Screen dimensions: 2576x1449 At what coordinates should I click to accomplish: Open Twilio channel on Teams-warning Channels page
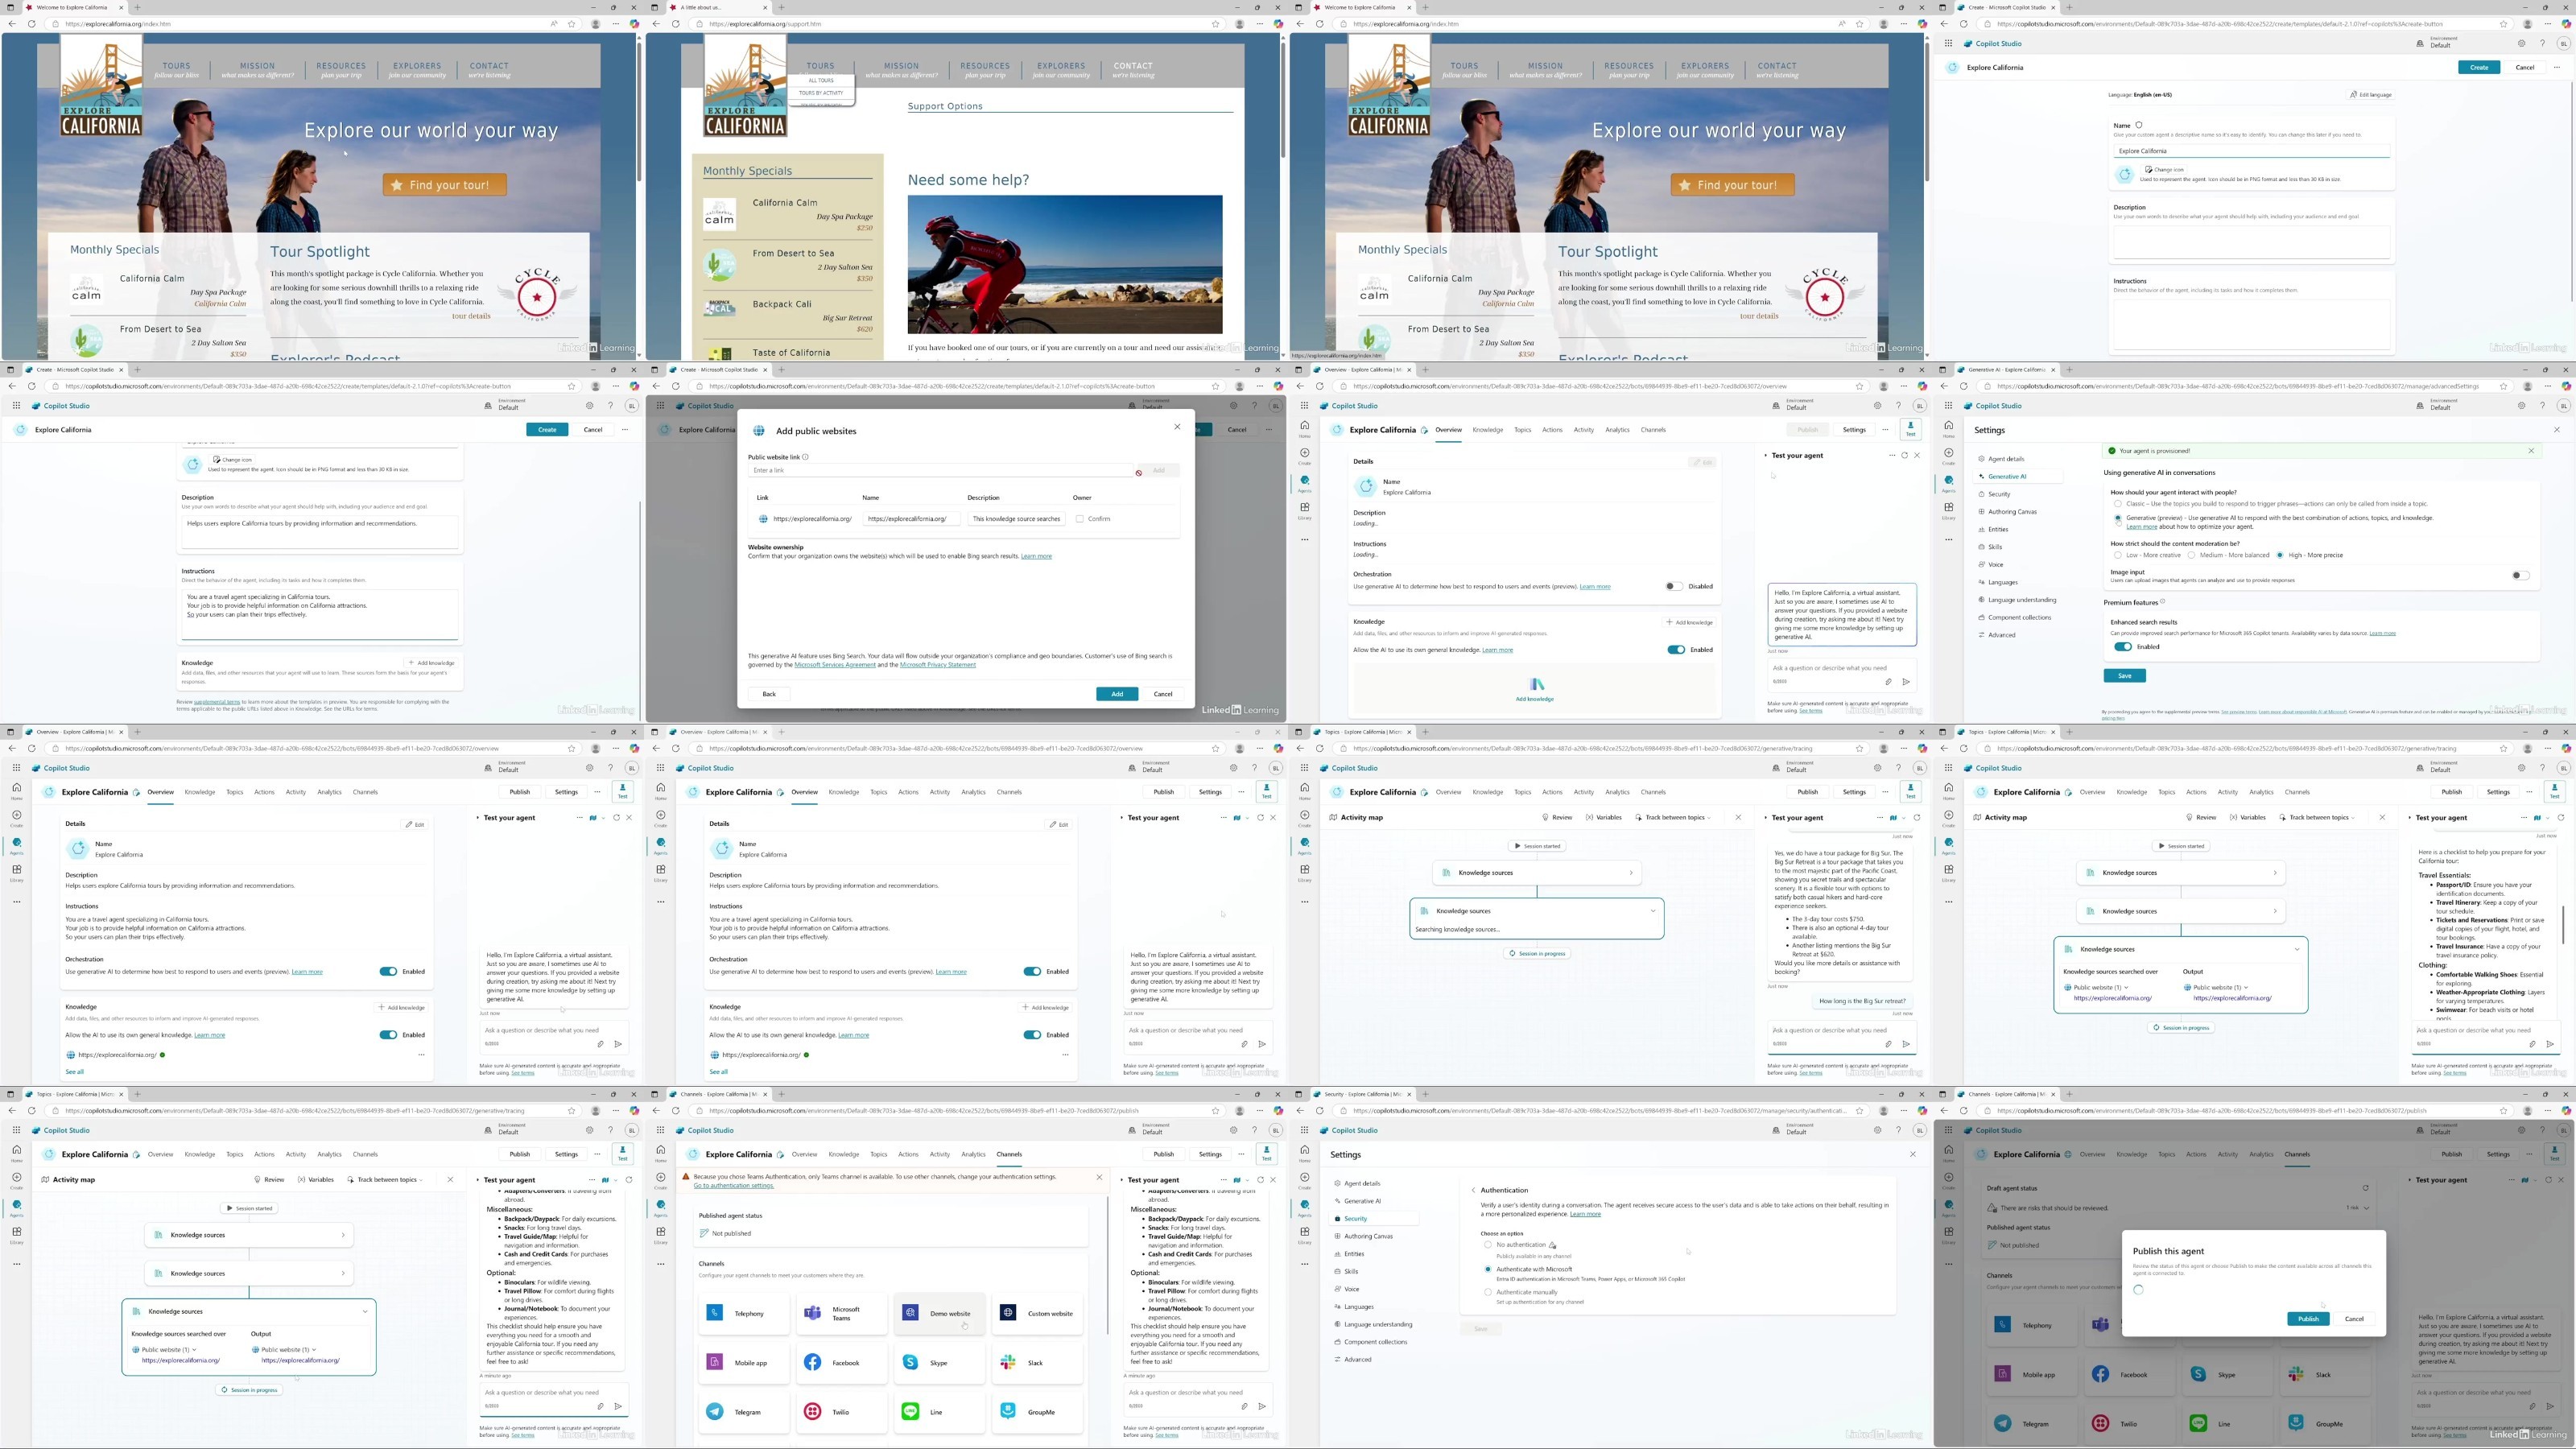coord(841,1412)
